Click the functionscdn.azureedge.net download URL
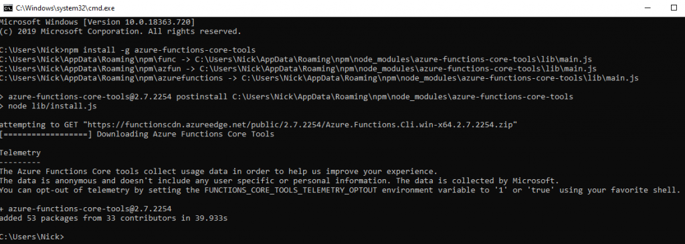 click(302, 125)
